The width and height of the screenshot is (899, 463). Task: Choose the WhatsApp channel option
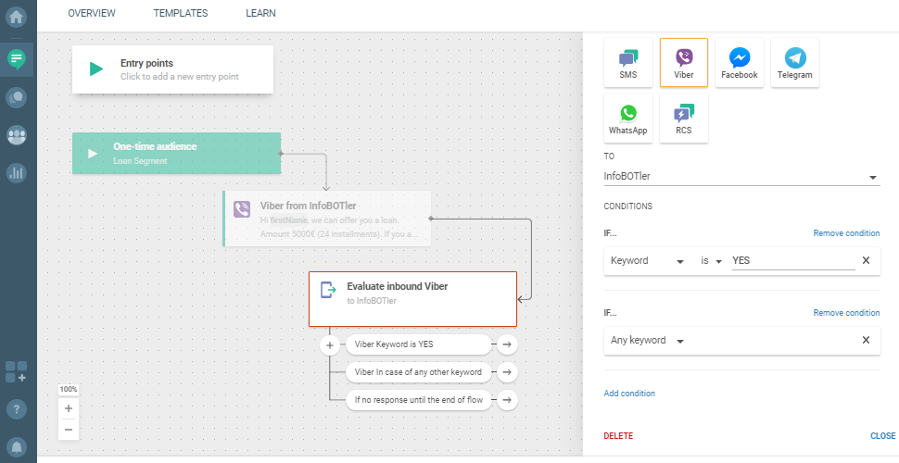pyautogui.click(x=628, y=119)
